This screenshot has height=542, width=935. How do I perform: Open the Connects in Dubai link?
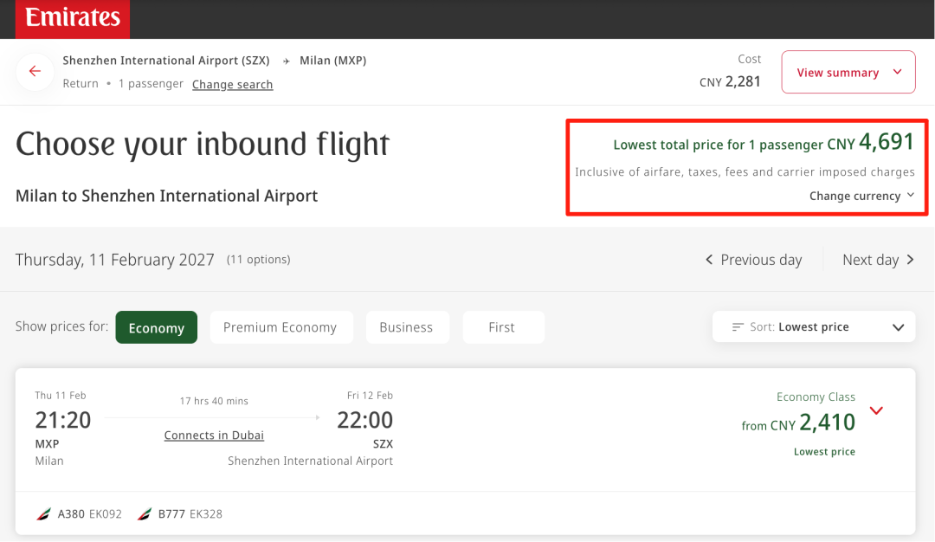(214, 436)
